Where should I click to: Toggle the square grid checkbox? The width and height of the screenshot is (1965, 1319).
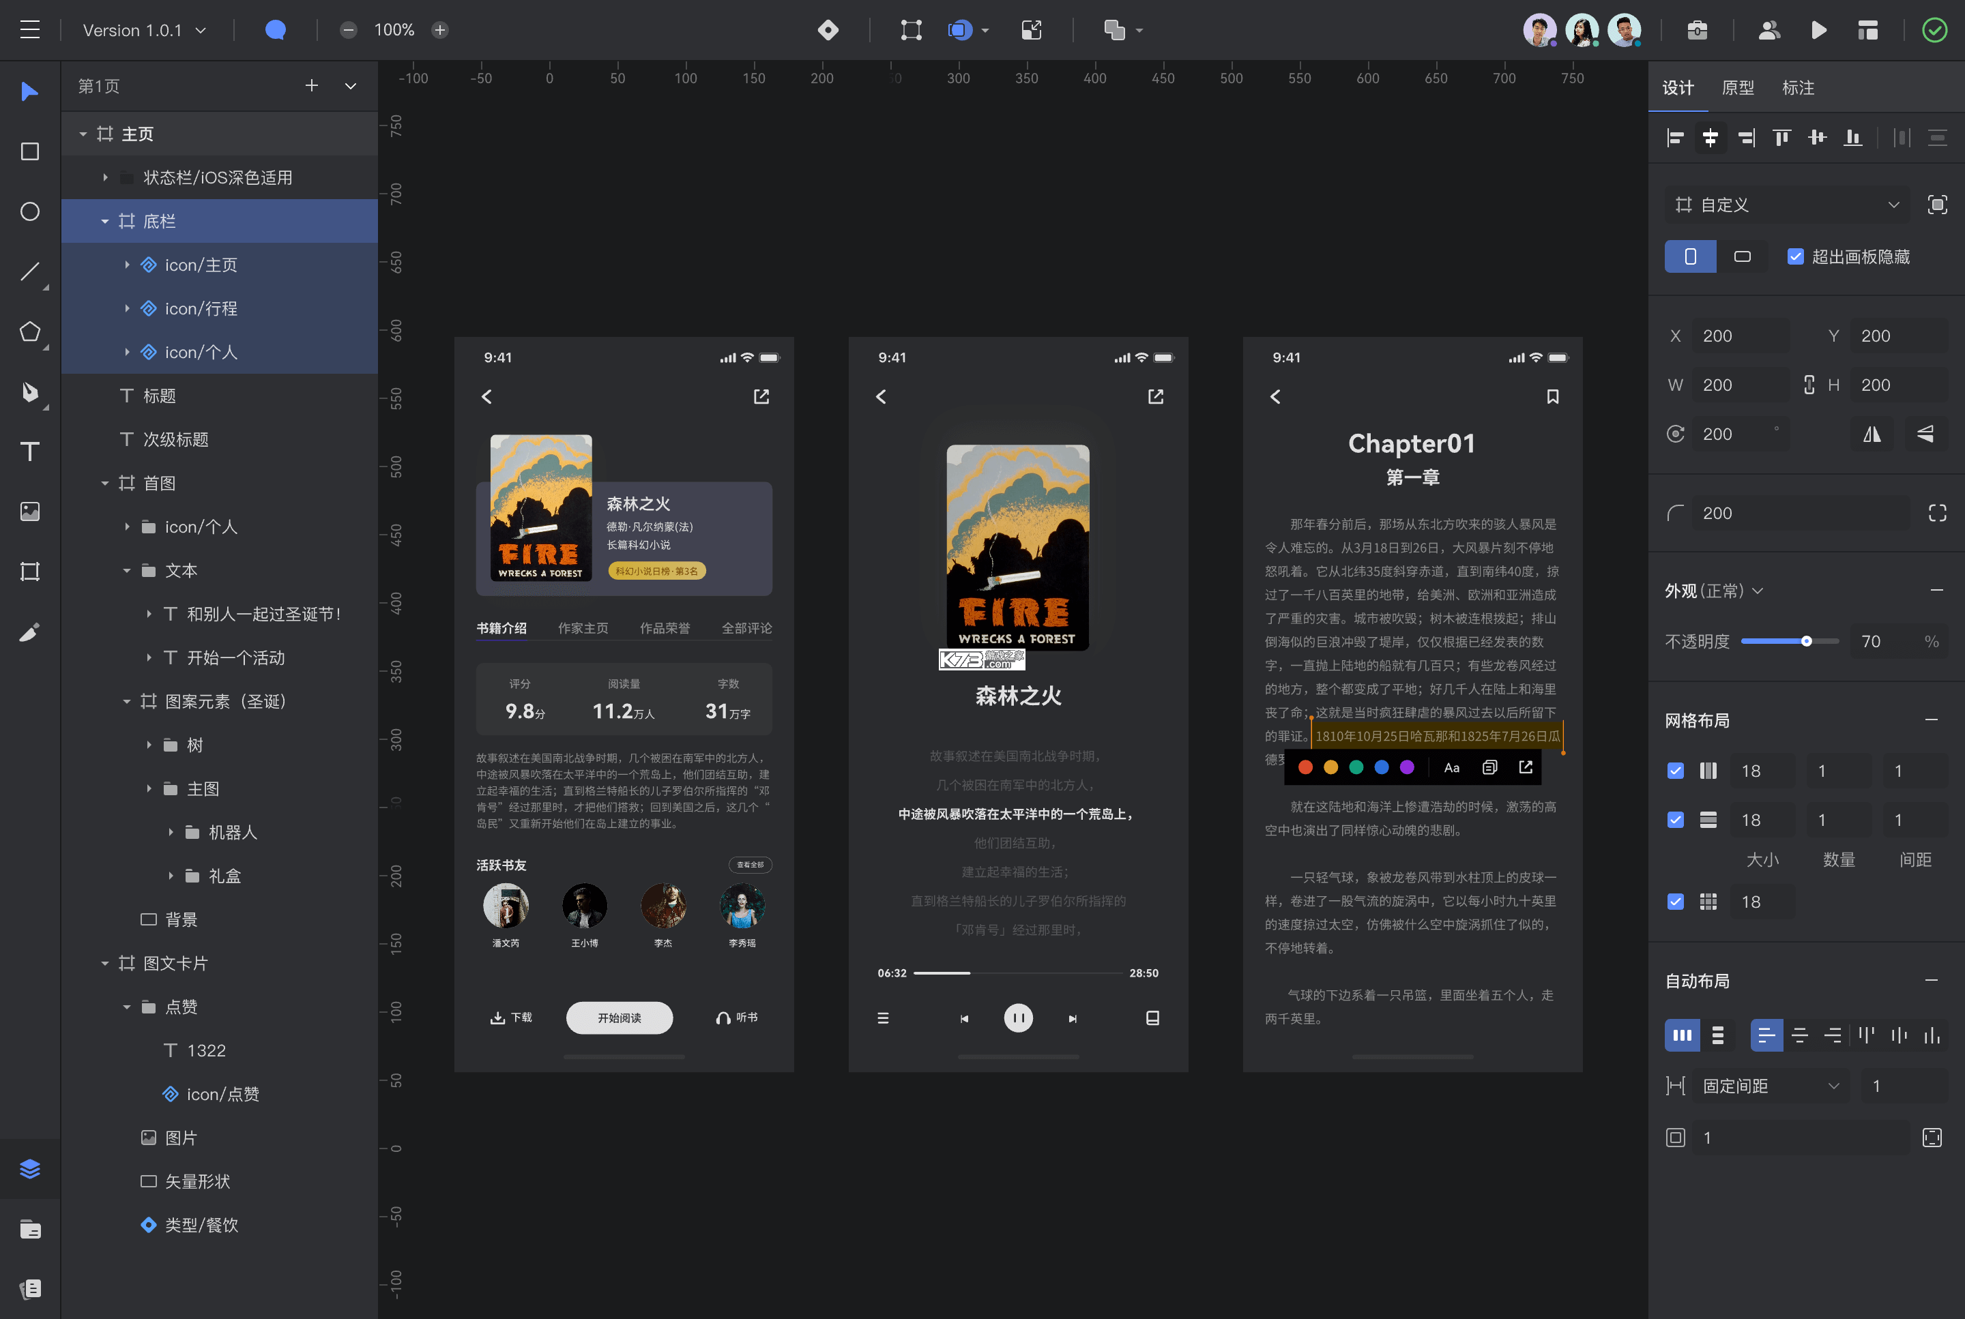click(1676, 902)
